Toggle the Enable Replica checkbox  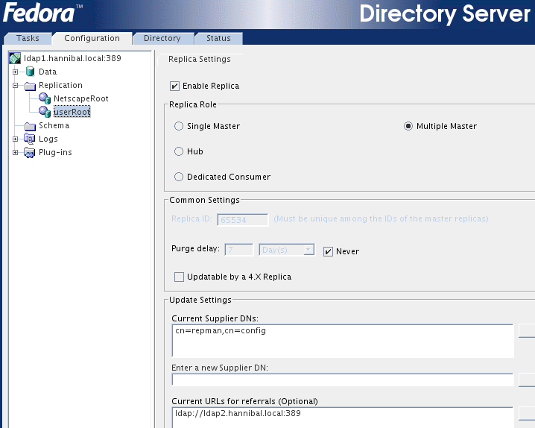pyautogui.click(x=174, y=86)
